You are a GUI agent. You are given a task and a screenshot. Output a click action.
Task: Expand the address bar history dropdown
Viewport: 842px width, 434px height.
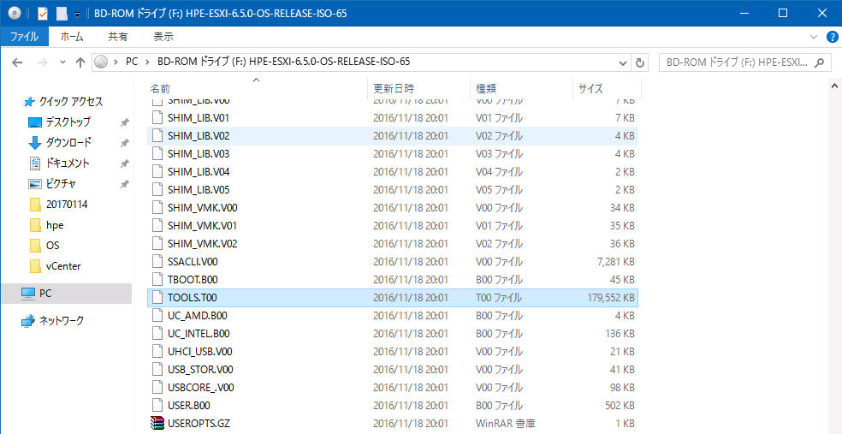(623, 62)
